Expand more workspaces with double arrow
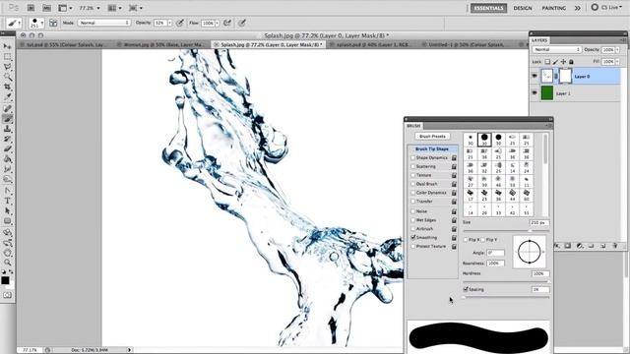 [578, 8]
